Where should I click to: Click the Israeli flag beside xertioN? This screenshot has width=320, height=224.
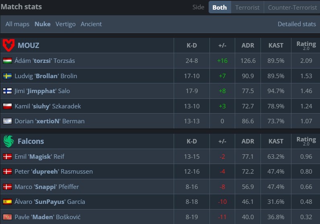[7, 121]
